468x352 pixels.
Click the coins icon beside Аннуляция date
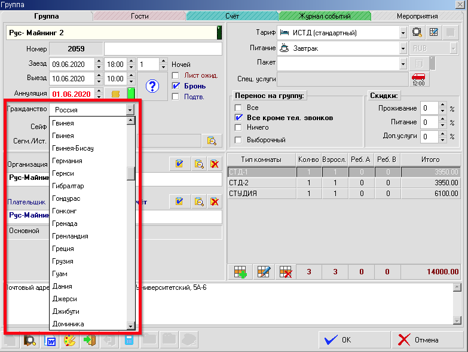click(x=116, y=94)
